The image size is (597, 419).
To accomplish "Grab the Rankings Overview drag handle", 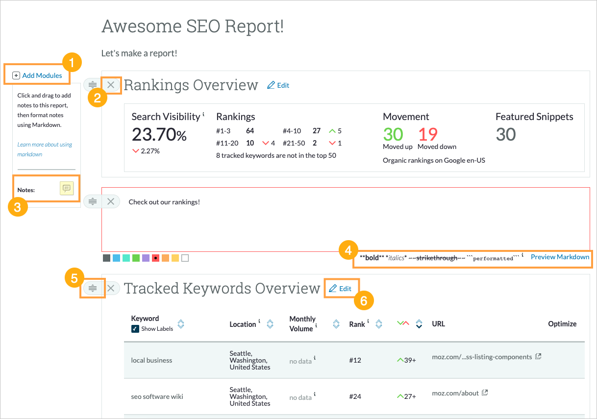I will pos(93,85).
